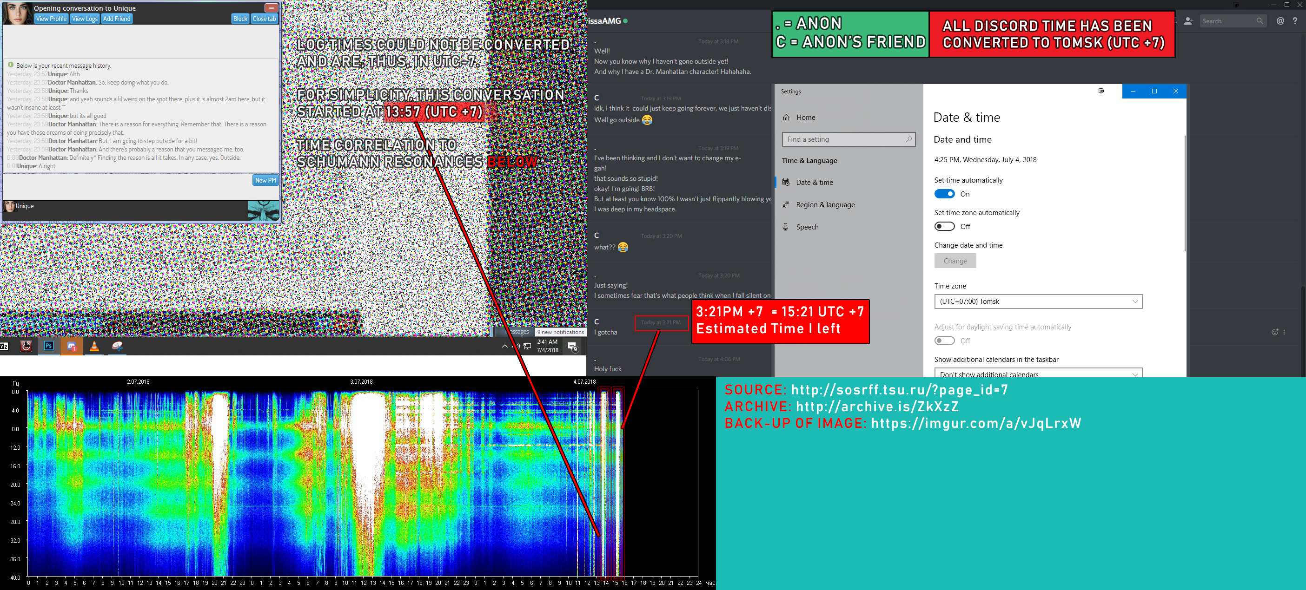This screenshot has width=1306, height=590.
Task: Click the '9 new notifications' label
Action: point(560,332)
